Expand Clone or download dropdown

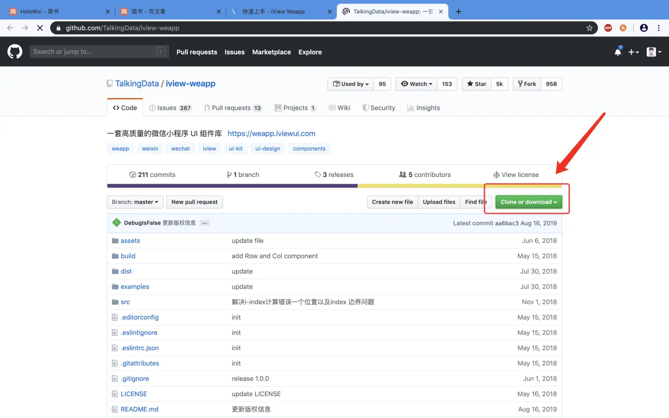pos(529,202)
